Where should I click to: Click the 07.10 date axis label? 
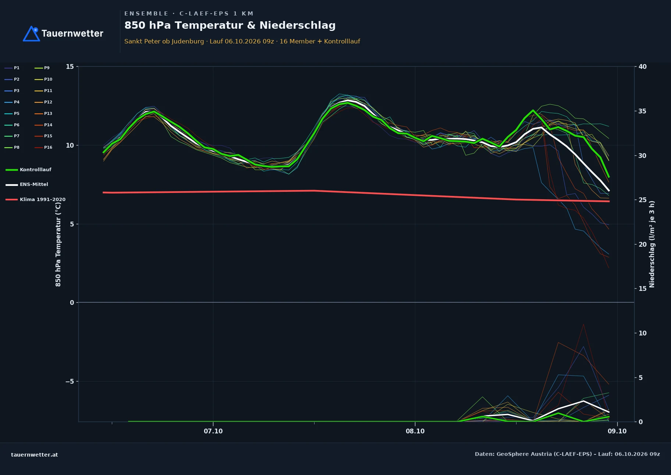[x=213, y=431]
